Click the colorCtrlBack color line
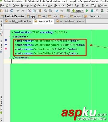This screenshot has width=108, height=122. click(47, 53)
